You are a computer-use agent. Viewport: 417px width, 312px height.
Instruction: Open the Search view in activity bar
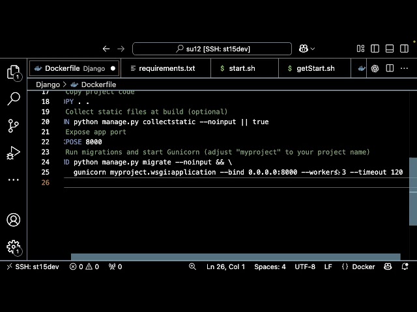click(x=13, y=99)
